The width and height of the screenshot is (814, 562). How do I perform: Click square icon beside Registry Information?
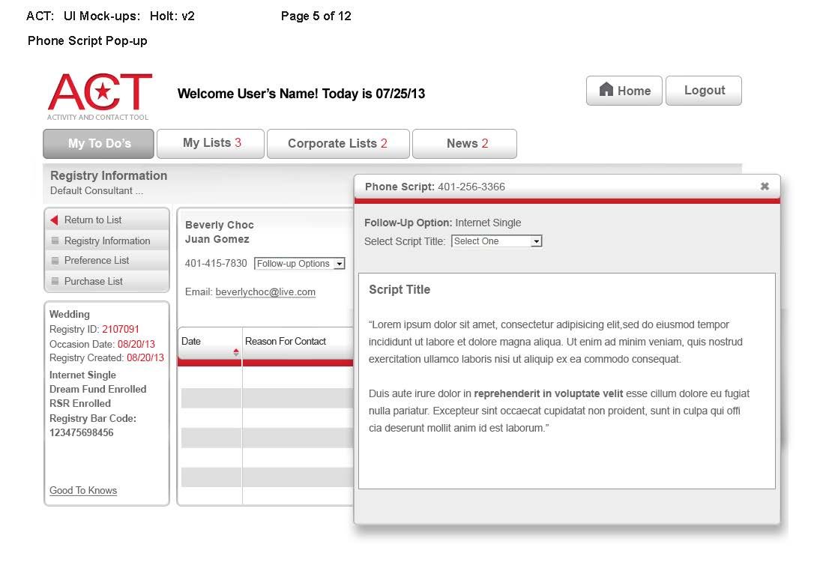[x=55, y=241]
